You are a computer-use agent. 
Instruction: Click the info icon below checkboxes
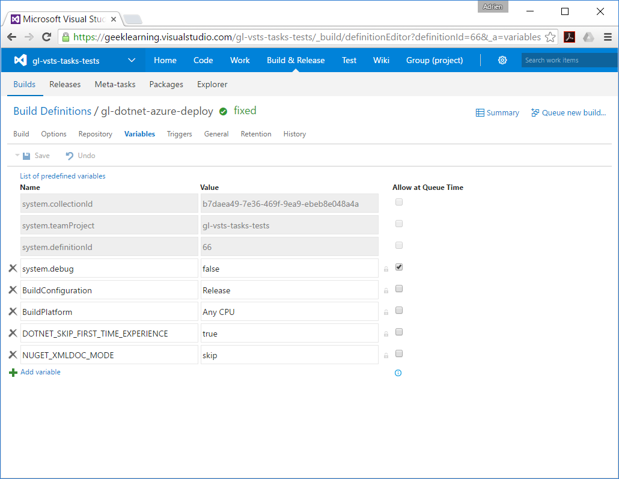[398, 373]
